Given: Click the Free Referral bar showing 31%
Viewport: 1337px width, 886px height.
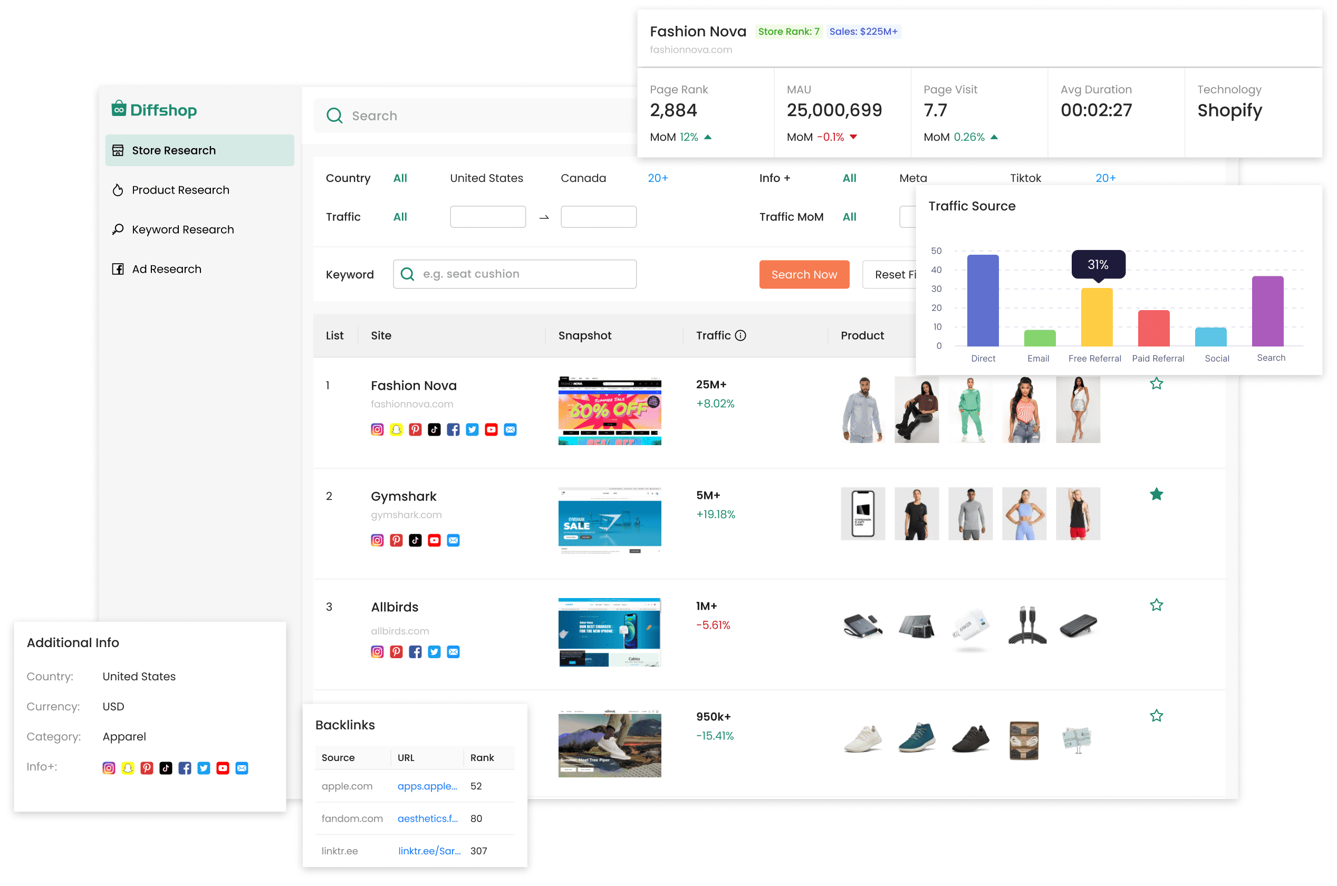Looking at the screenshot, I should [1096, 316].
